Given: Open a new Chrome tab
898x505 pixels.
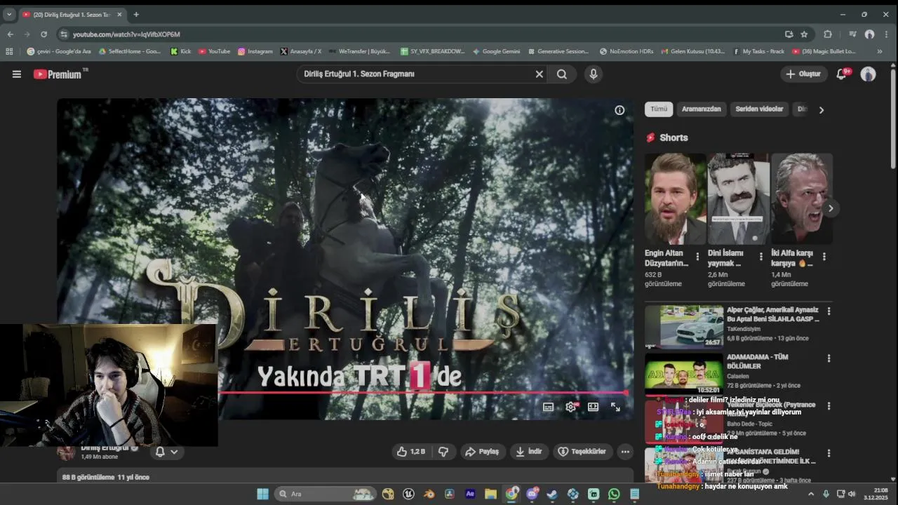Looking at the screenshot, I should tap(136, 14).
